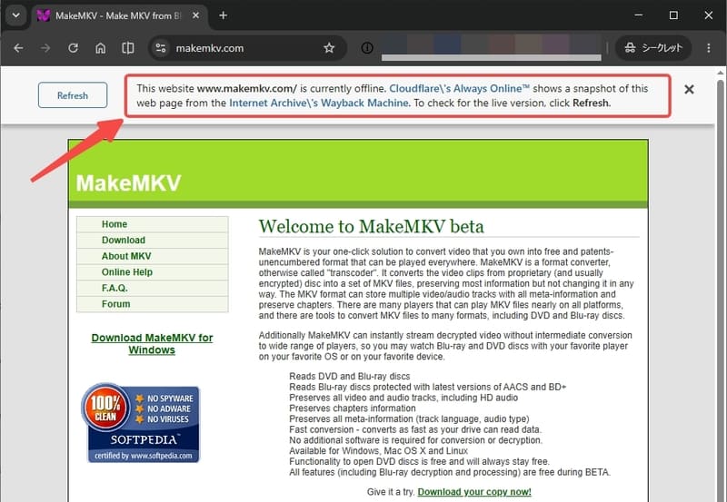The width and height of the screenshot is (727, 502).
Task: Go back to the previous page
Action: [18, 48]
